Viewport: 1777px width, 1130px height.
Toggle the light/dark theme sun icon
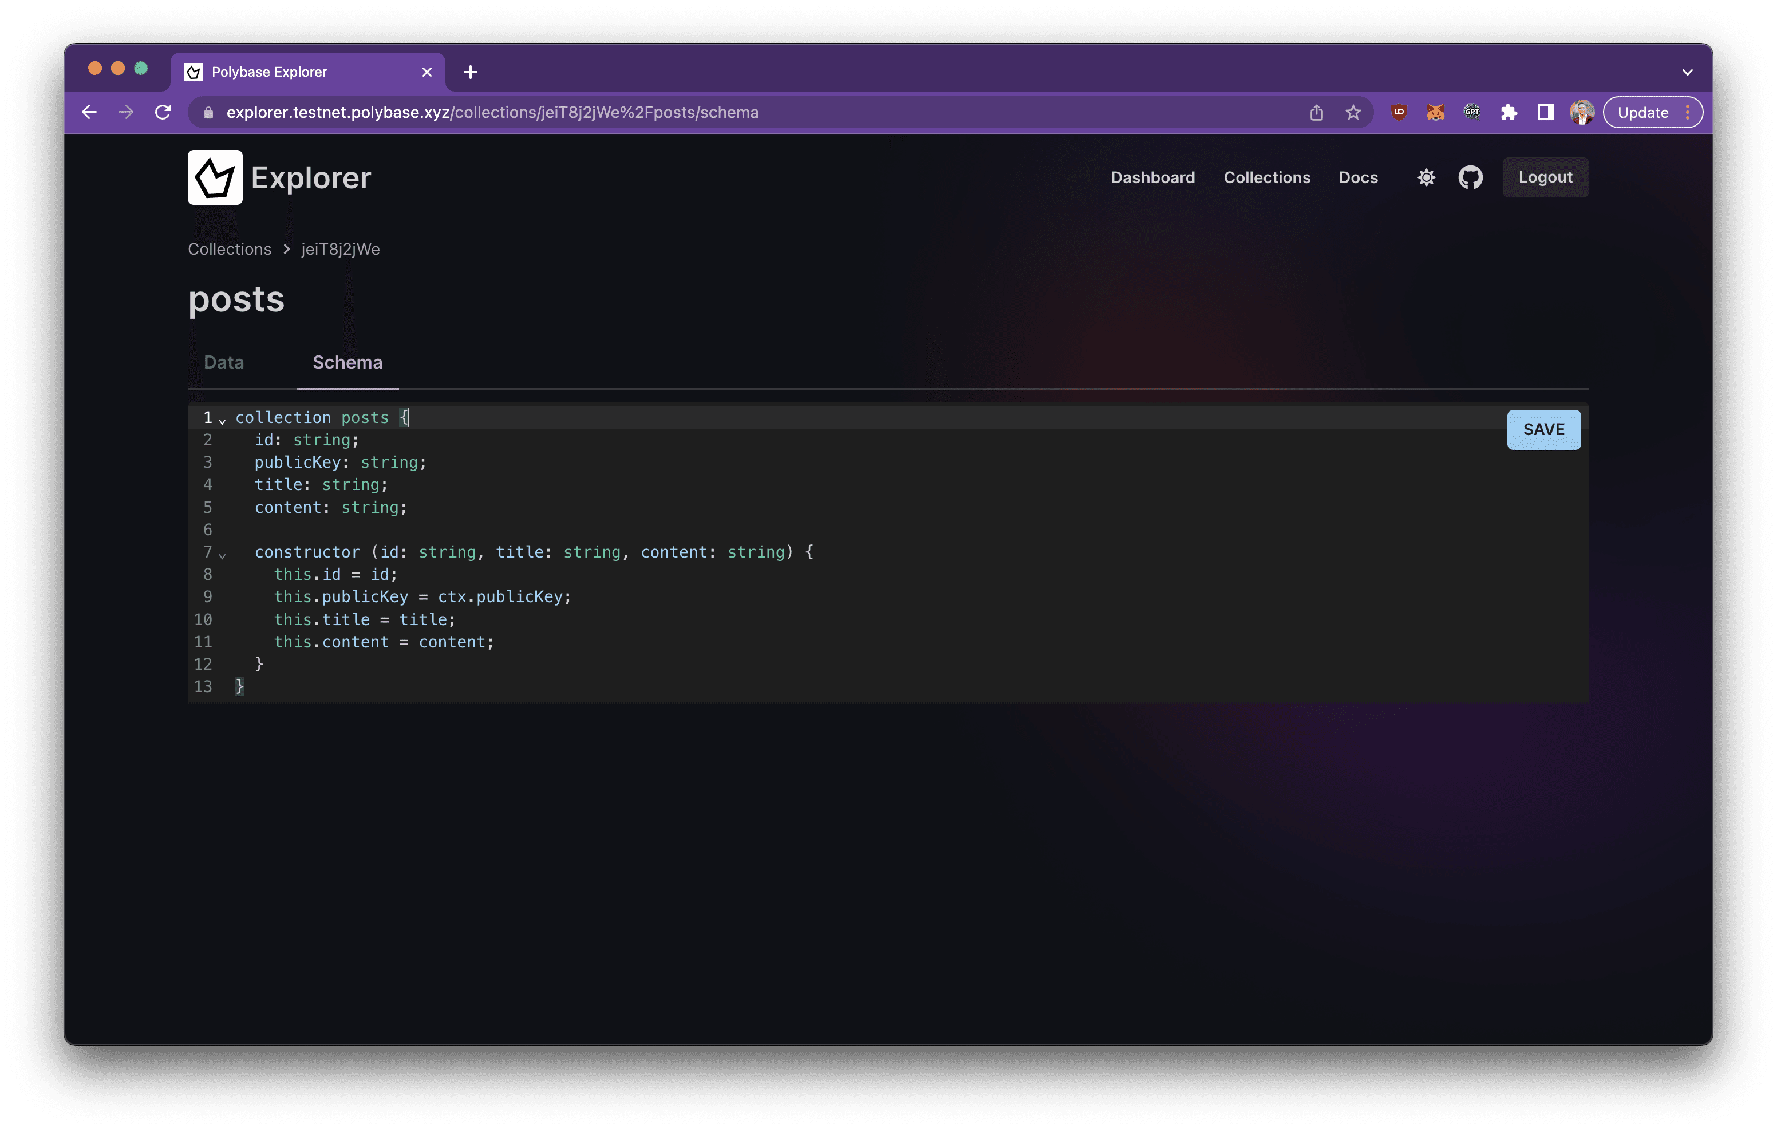[1425, 177]
